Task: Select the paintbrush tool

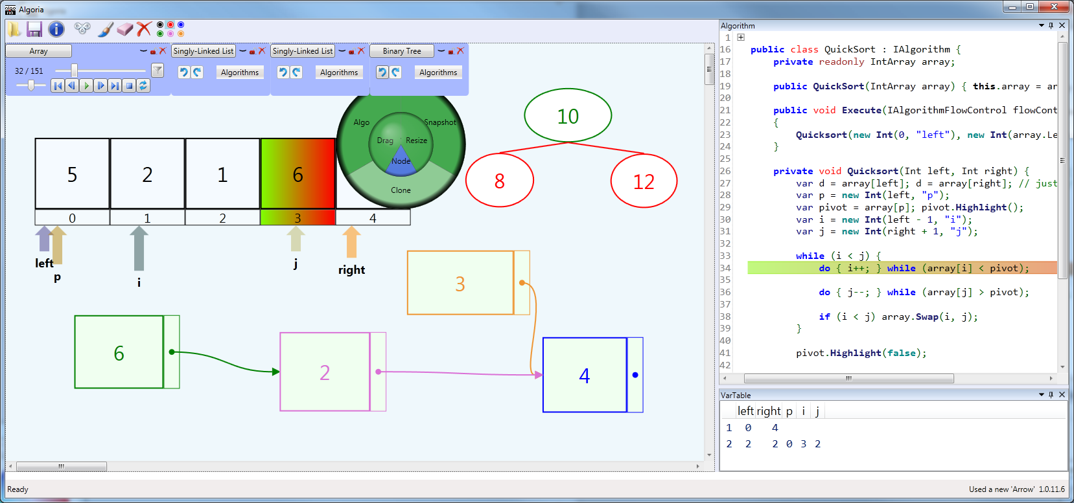Action: (105, 29)
